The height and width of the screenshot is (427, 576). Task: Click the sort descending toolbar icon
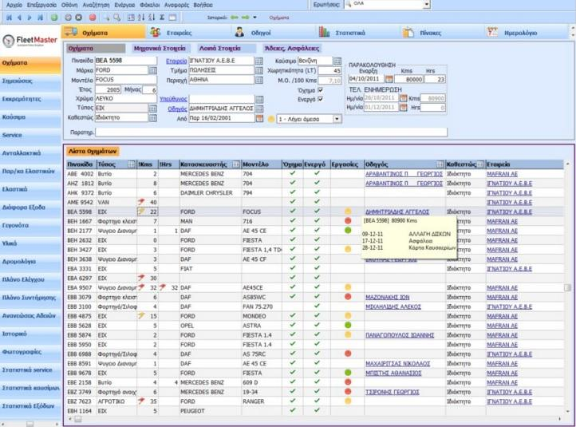point(152,18)
